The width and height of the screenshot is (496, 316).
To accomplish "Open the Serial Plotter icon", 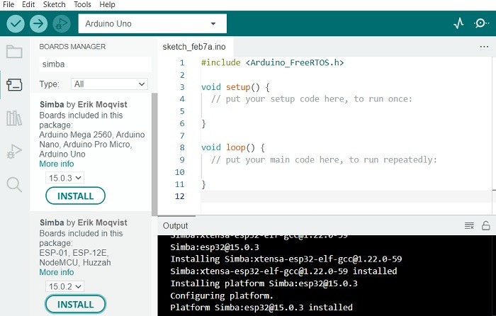I will (x=458, y=23).
